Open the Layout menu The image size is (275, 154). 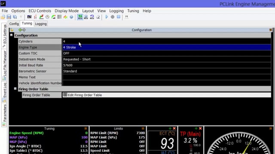(x=88, y=11)
